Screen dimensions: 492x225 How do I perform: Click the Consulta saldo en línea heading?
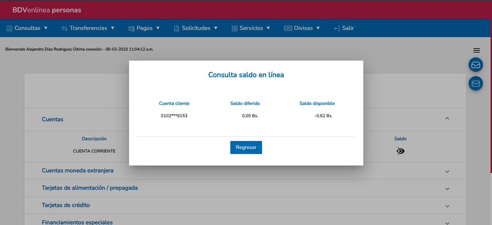[246, 75]
